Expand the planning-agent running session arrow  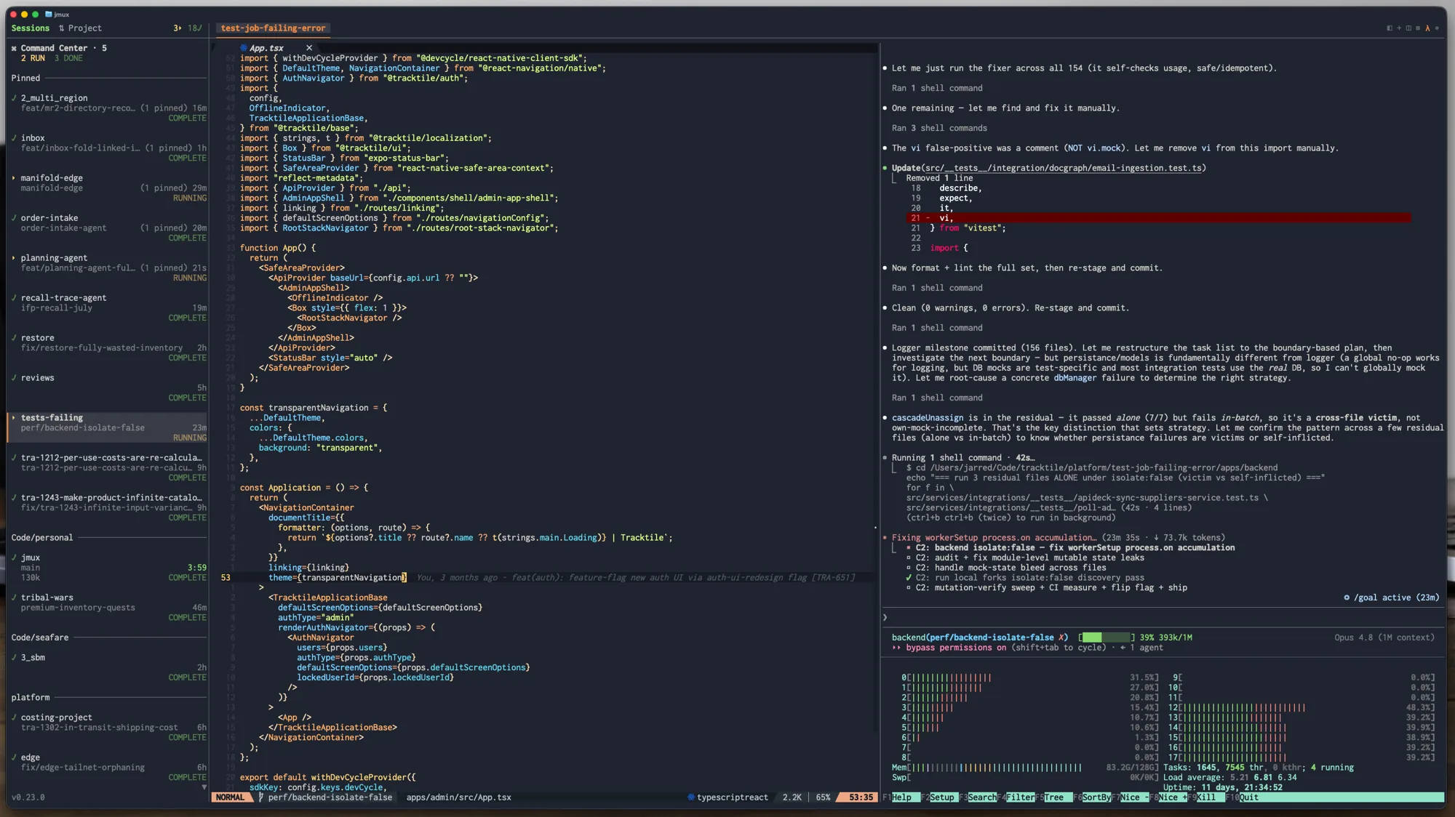point(14,257)
